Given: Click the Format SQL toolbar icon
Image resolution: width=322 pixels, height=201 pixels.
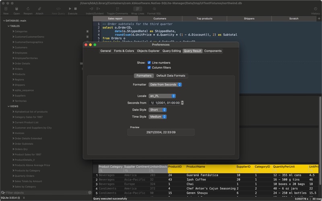Looking at the screenshot, I should 154,9.
